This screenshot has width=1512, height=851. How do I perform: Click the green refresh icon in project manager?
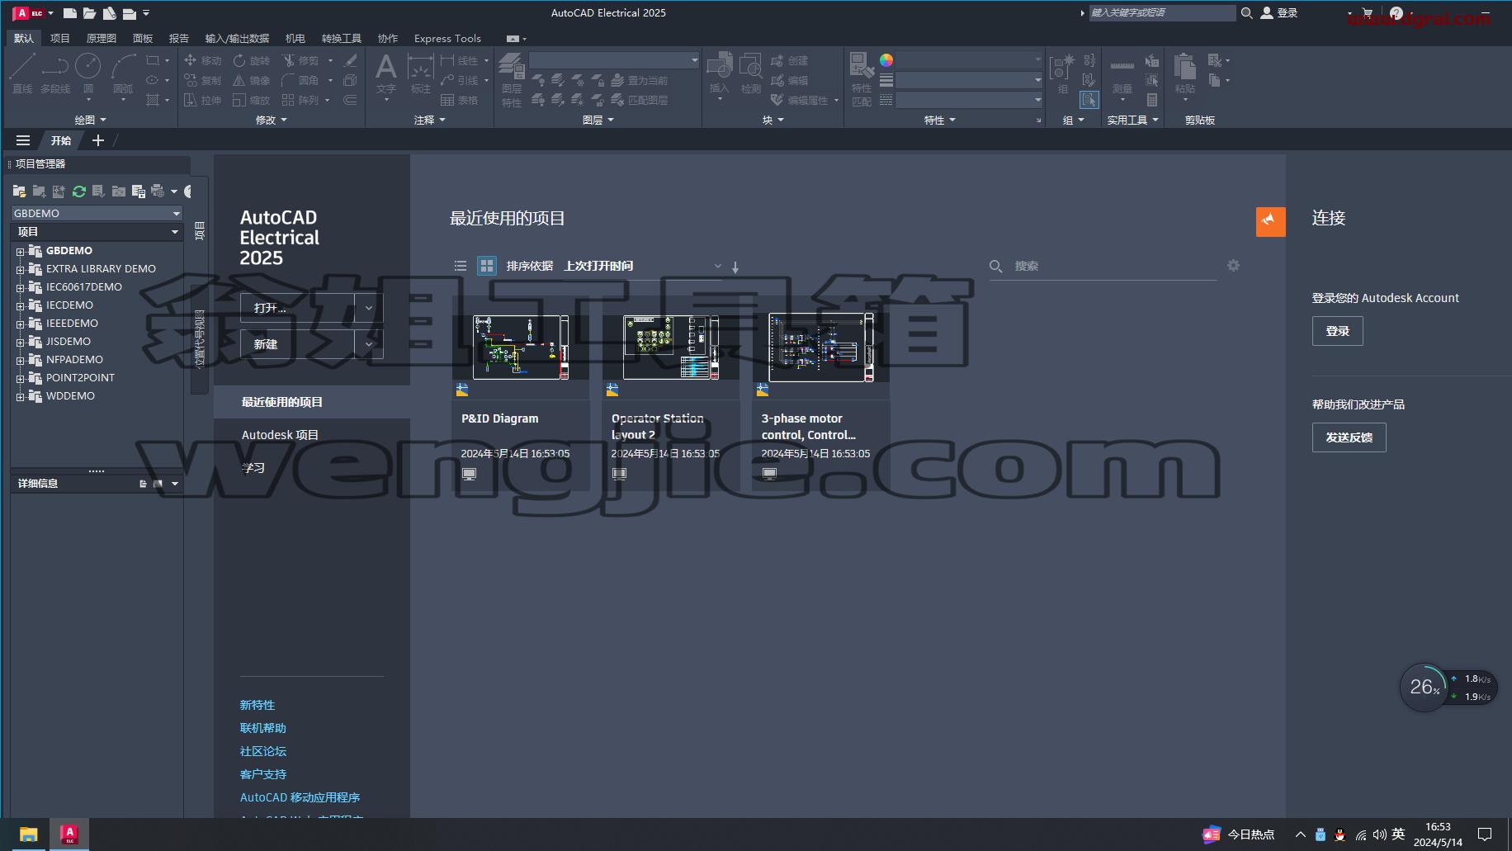pyautogui.click(x=79, y=191)
